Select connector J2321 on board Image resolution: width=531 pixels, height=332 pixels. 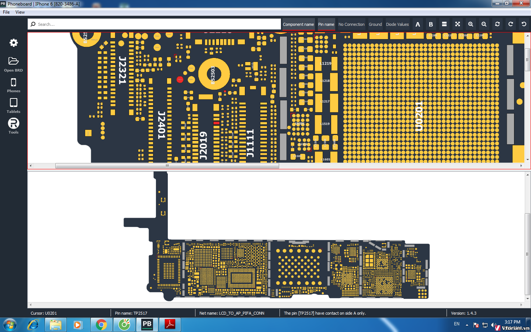tap(122, 70)
